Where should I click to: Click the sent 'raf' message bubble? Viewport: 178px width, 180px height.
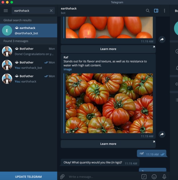pos(152,154)
